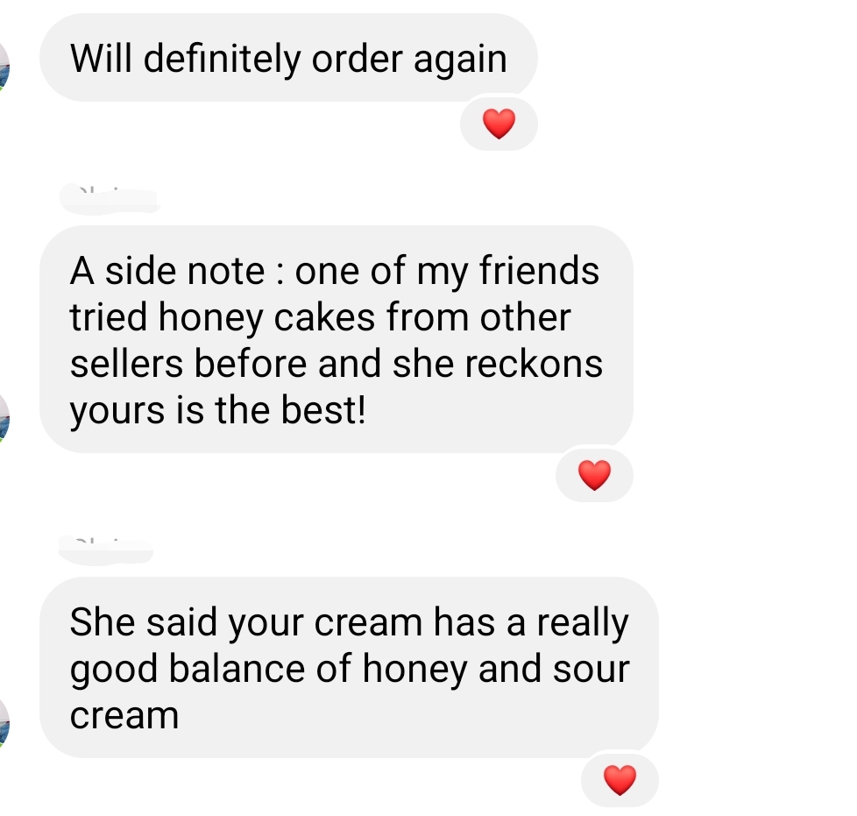This screenshot has width=857, height=816.
Task: Click the text "yours is the best!"
Action: tap(217, 410)
